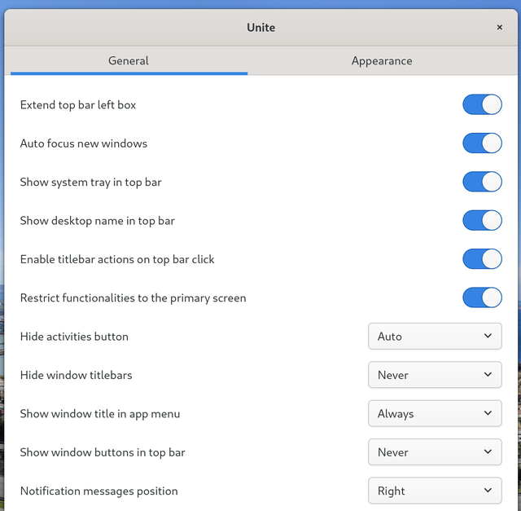Switch to the Appearance tab
Image resolution: width=521 pixels, height=511 pixels.
[381, 61]
